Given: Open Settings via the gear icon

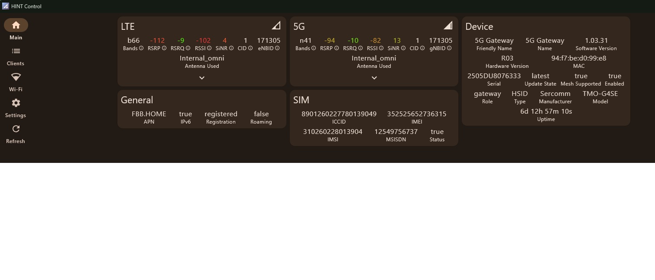Looking at the screenshot, I should click(16, 103).
